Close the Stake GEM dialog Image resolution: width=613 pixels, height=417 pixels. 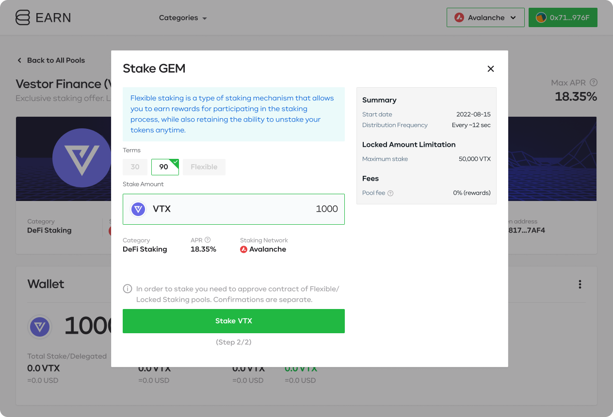491,69
